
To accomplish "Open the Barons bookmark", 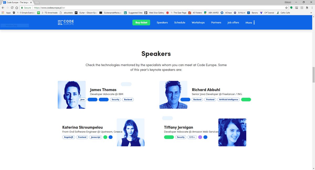I will [x=253, y=13].
